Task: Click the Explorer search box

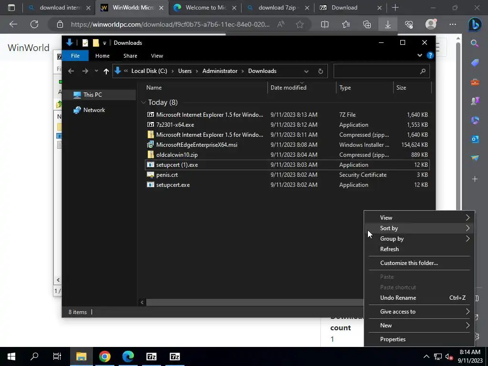Action: [382, 71]
